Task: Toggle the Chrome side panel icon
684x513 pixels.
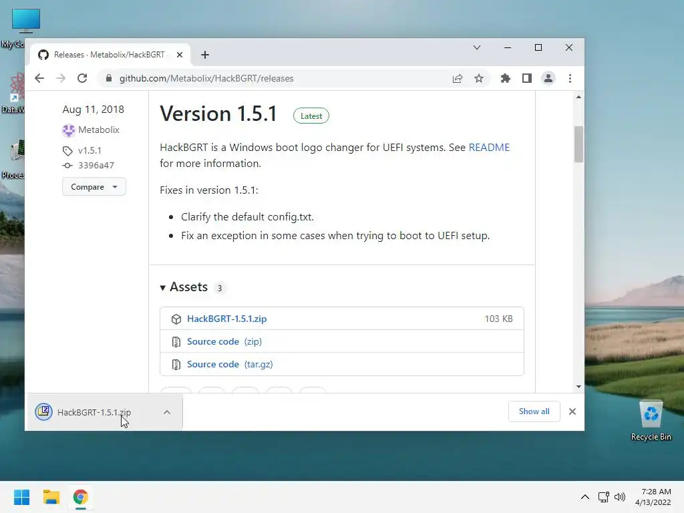Action: [x=527, y=79]
